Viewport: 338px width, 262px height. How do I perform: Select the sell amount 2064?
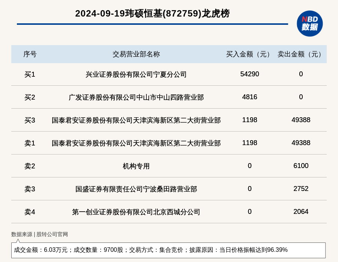click(x=301, y=211)
